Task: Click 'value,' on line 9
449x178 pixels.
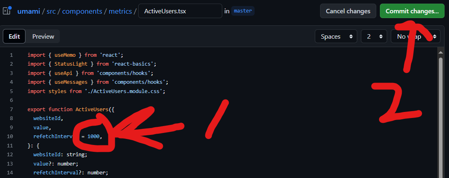Action: click(x=42, y=127)
